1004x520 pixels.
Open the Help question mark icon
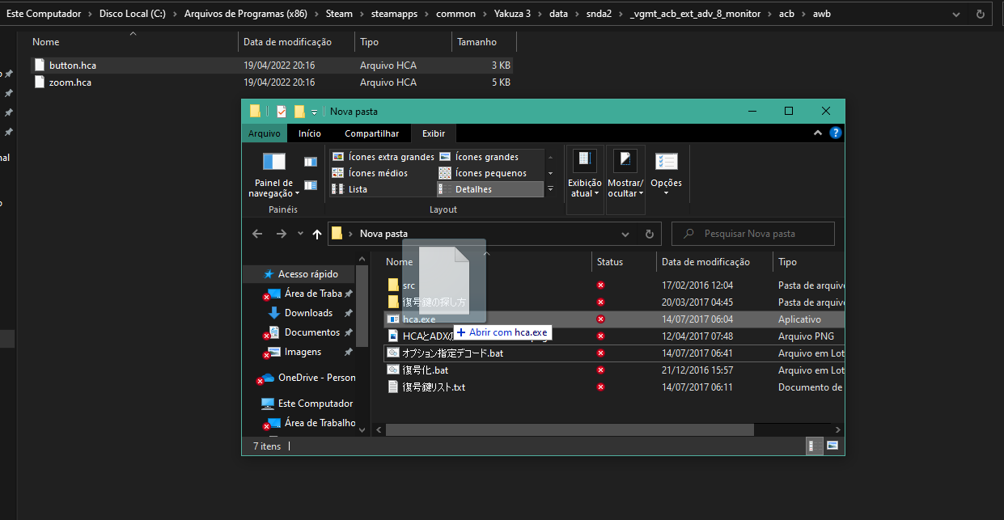[x=836, y=133]
